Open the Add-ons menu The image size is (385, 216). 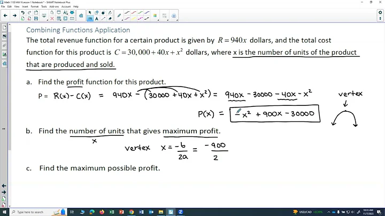coord(54,6)
